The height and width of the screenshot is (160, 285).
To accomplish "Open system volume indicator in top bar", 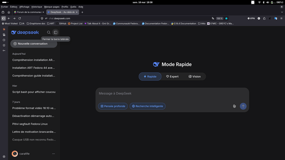I will (268, 2).
